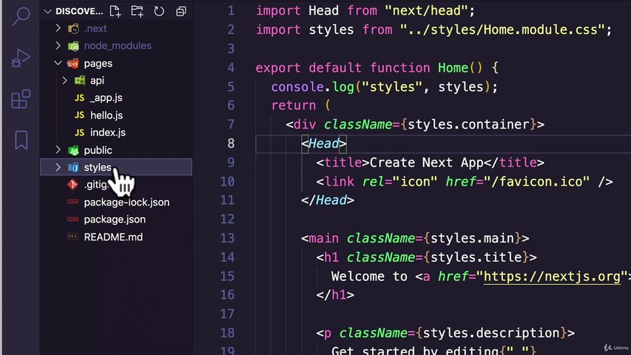
Task: Open the Extensions view
Action: [21, 99]
